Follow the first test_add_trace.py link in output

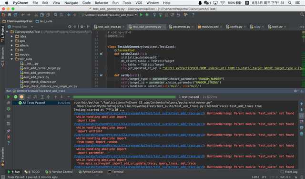(x=139, y=113)
